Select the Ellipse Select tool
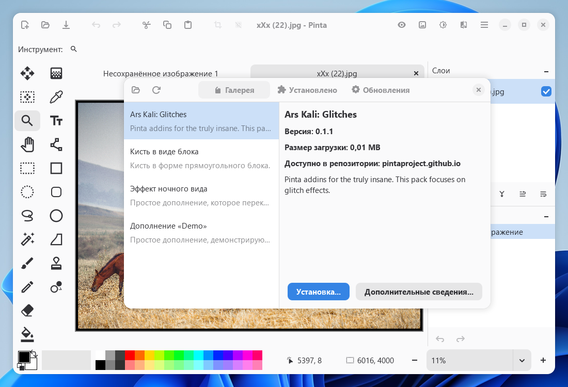The width and height of the screenshot is (568, 387). pyautogui.click(x=27, y=192)
